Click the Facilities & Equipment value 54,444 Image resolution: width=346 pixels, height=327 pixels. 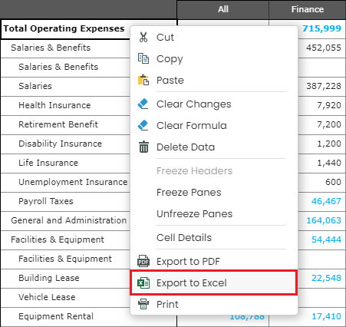(x=326, y=239)
